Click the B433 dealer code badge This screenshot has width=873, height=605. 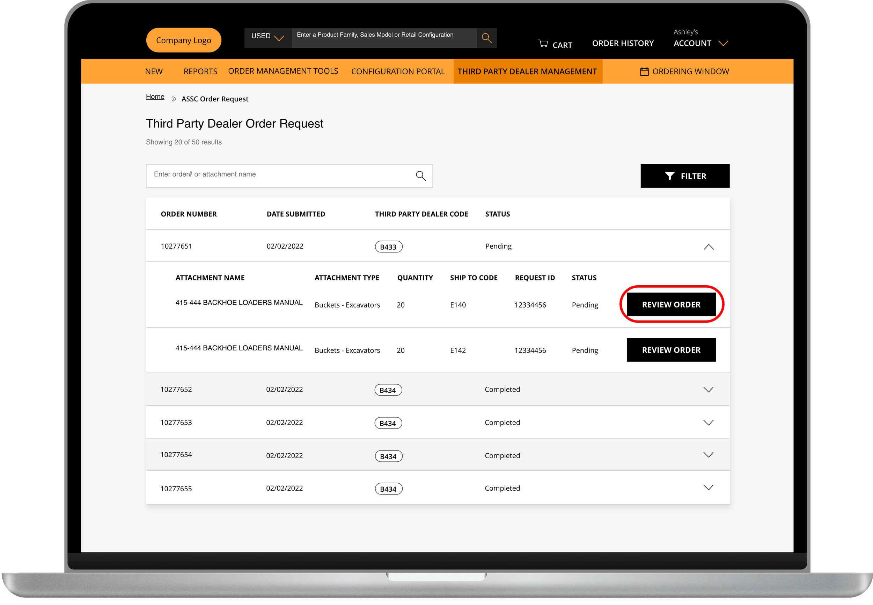coord(388,247)
